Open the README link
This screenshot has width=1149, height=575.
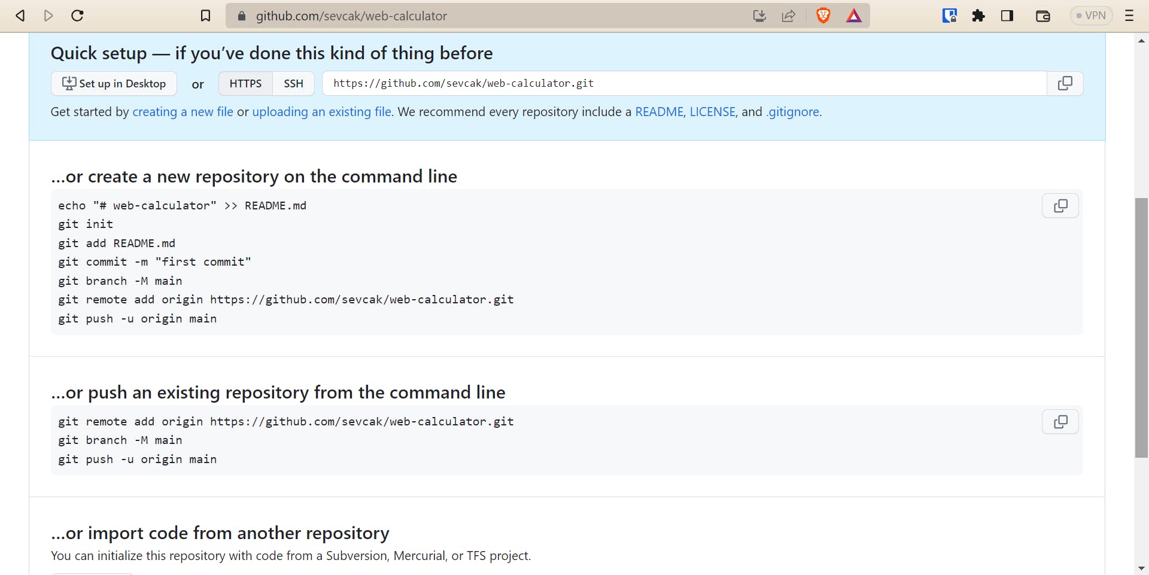pos(659,112)
